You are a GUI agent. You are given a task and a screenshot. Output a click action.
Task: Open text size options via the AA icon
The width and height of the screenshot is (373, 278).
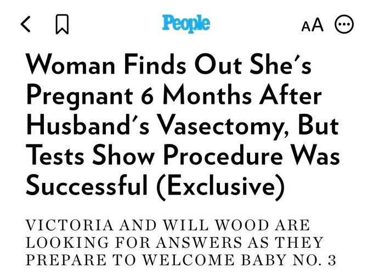(x=312, y=25)
